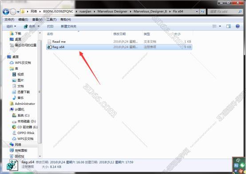Sort by the 大小 column header
This screenshot has width=246, height=174.
[177, 34]
